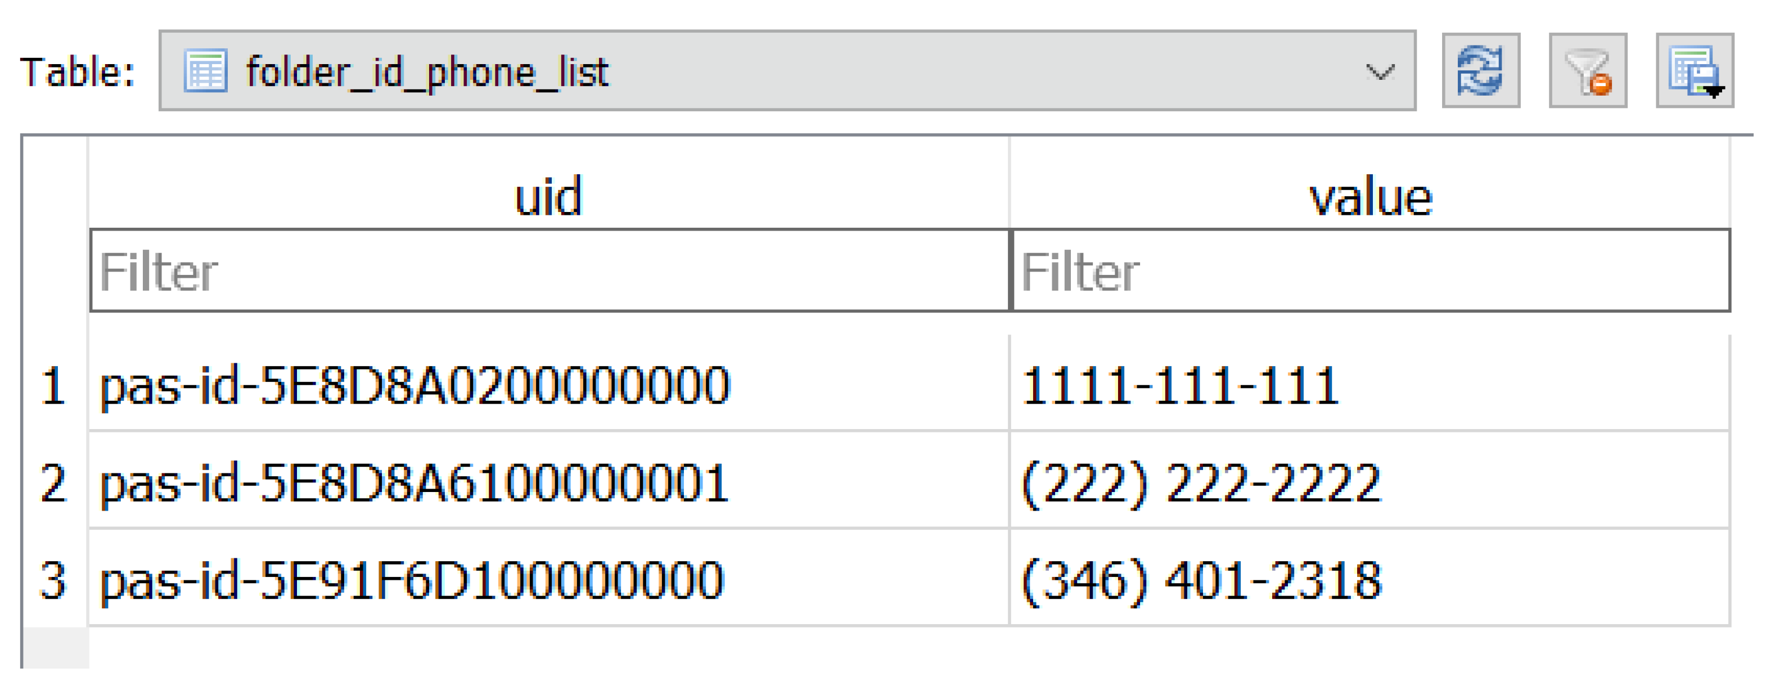Image resolution: width=1766 pixels, height=686 pixels.
Task: Click the refresh table data icon
Action: point(1480,71)
